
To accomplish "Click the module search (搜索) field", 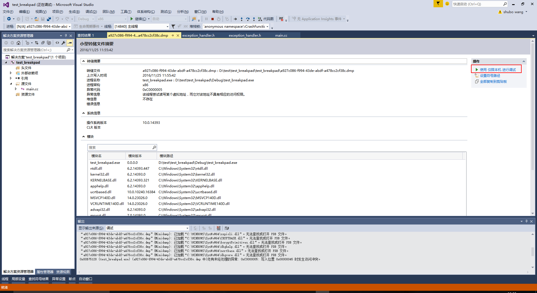I will tap(122, 148).
